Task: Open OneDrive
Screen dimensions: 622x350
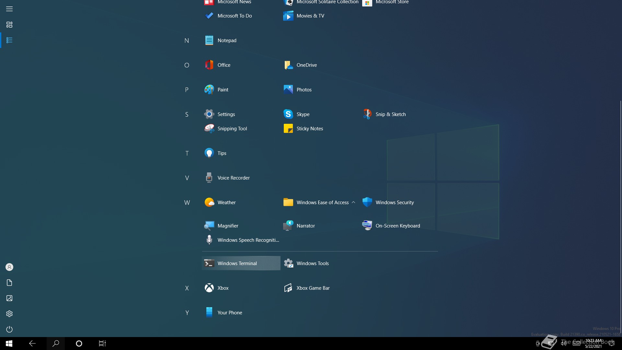Action: [x=320, y=65]
